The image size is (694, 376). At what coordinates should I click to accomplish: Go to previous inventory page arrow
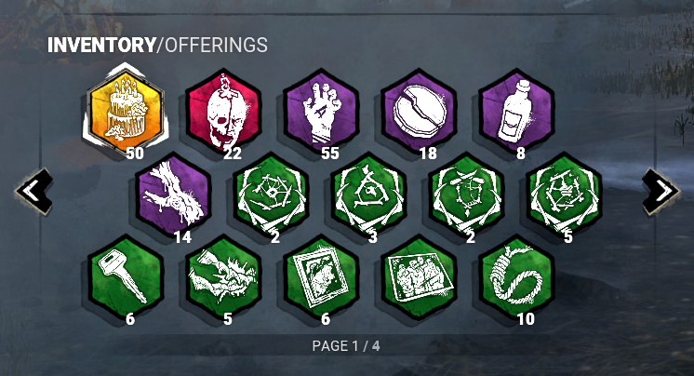tap(34, 192)
